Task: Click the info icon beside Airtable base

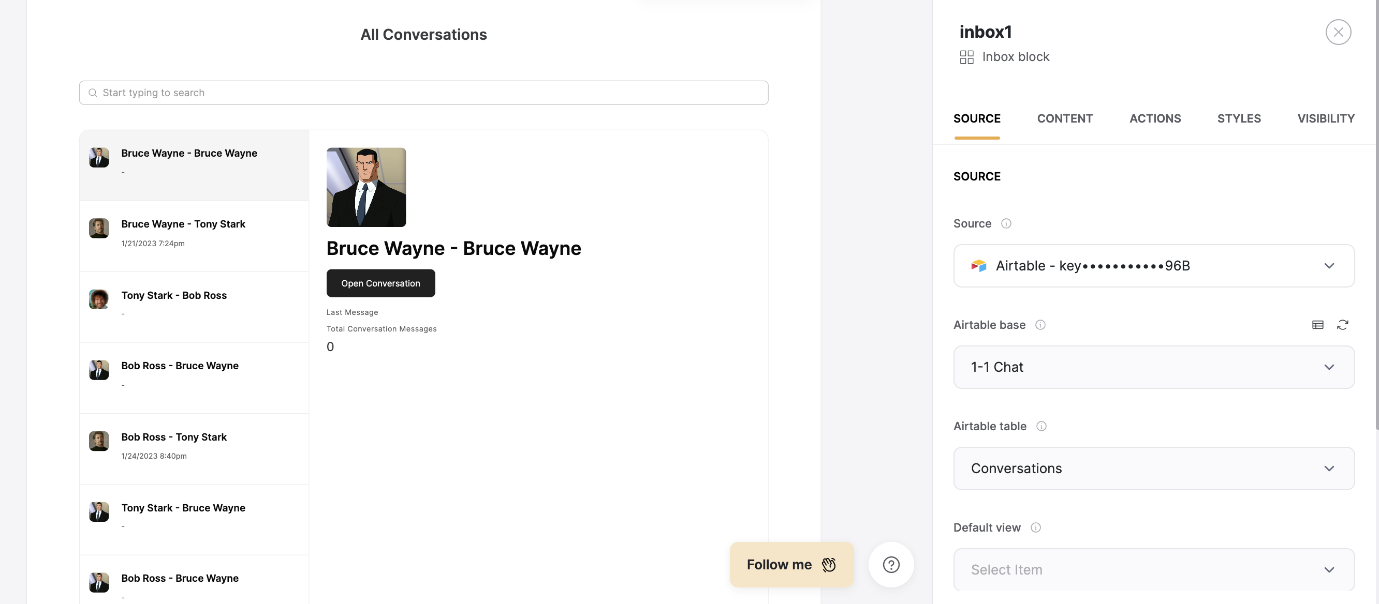Action: pos(1039,325)
